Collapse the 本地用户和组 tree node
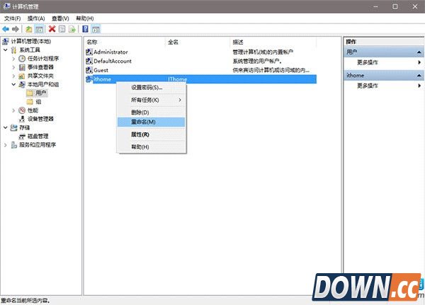This screenshot has width=425, height=305. coord(13,84)
